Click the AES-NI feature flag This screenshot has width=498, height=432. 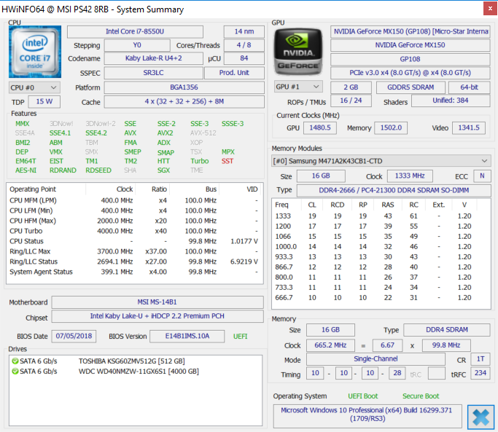(26, 170)
